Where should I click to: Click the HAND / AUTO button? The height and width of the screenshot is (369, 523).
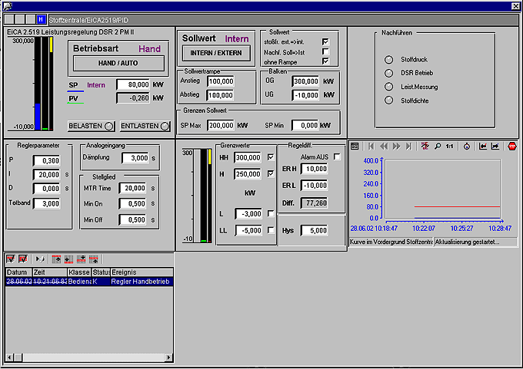(118, 63)
